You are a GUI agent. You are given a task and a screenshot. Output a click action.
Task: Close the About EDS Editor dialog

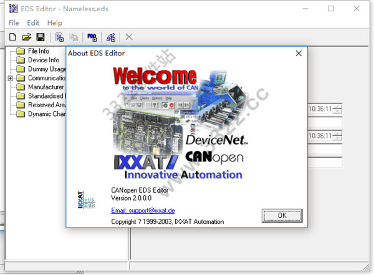click(299, 54)
